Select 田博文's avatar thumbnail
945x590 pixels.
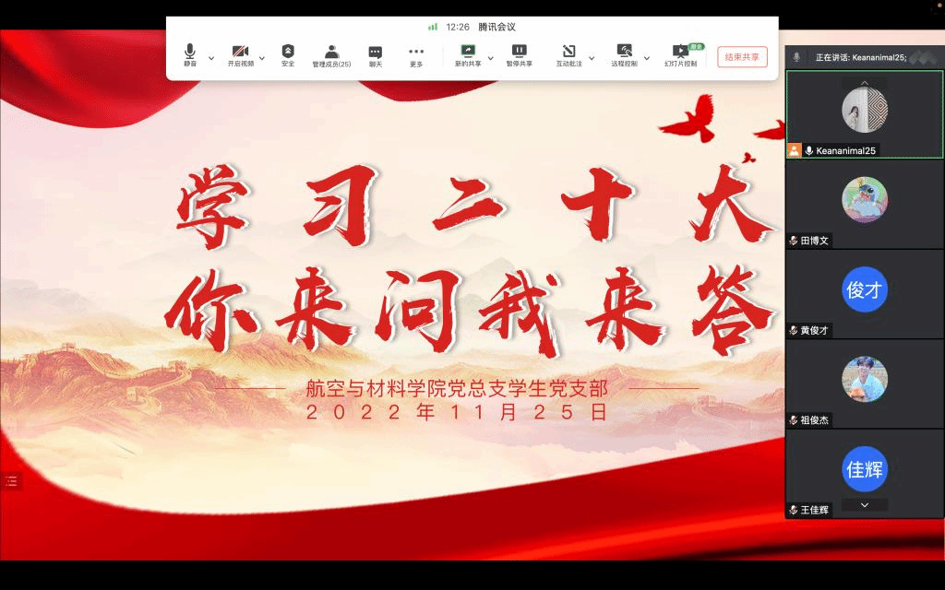point(864,199)
